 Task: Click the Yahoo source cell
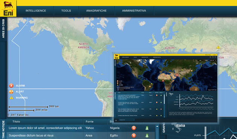tap(90, 128)
